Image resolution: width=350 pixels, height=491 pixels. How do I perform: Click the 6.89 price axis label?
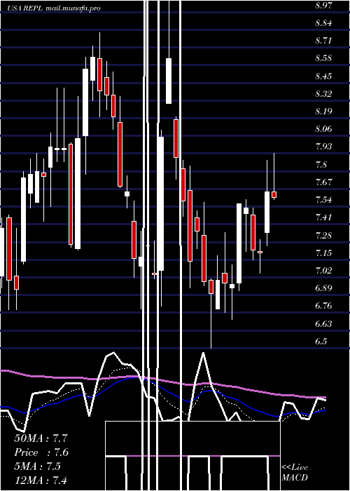[x=323, y=288]
